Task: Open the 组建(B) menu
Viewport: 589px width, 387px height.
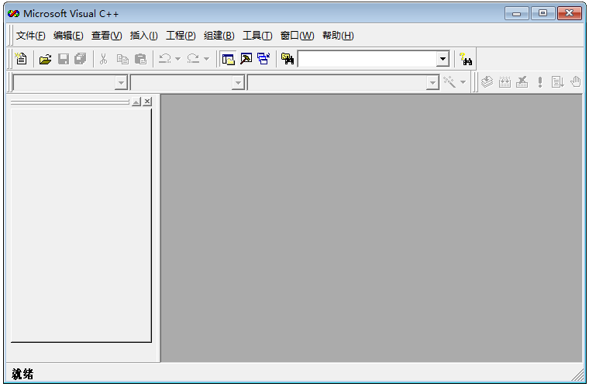Action: [x=219, y=36]
